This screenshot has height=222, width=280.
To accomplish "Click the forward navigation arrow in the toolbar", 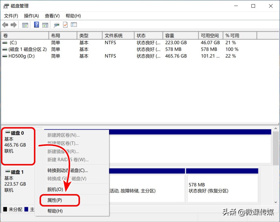I will pyautogui.click(x=13, y=25).
